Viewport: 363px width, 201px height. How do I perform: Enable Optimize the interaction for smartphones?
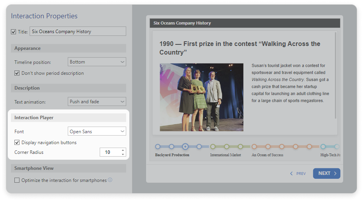17,180
